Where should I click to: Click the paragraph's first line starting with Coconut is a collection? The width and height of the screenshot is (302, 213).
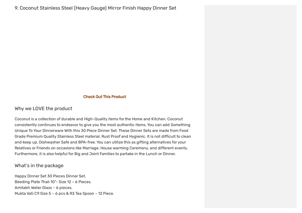[99, 119]
